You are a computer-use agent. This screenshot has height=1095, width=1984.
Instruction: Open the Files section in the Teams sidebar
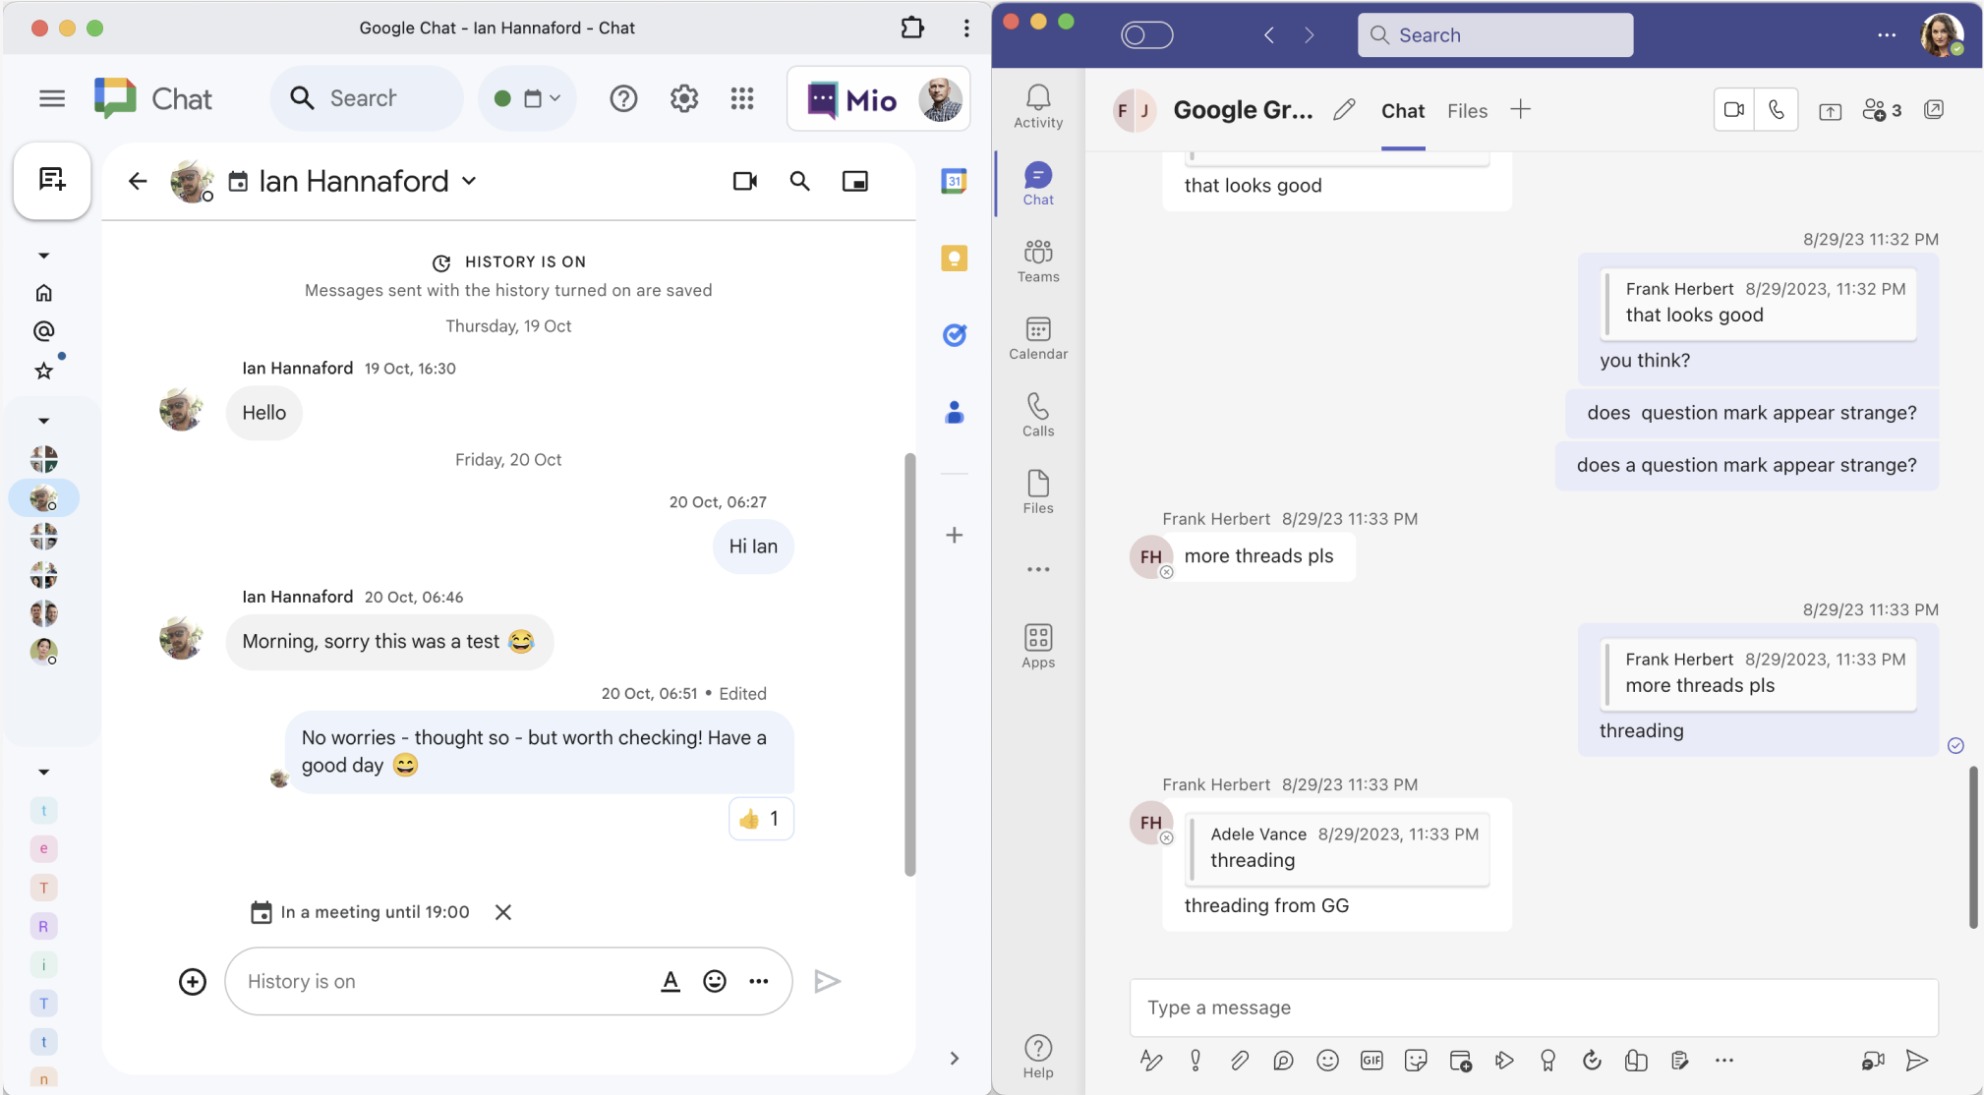pos(1037,490)
